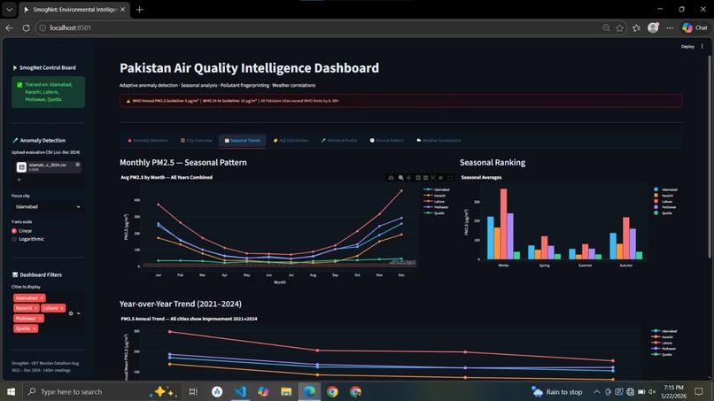Select Linear Y-axis scale
The image size is (714, 401).
[22, 231]
